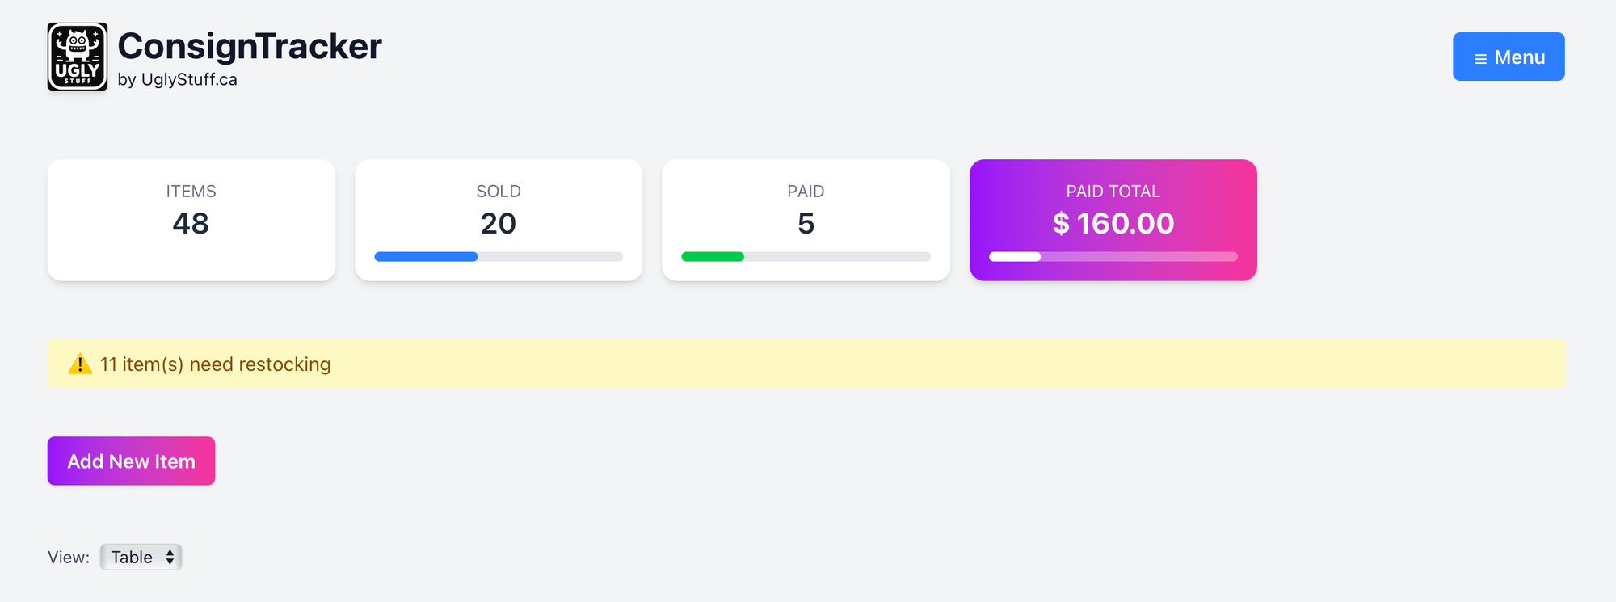This screenshot has height=602, width=1616.
Task: Click the yellow warning triangle icon
Action: 80,364
